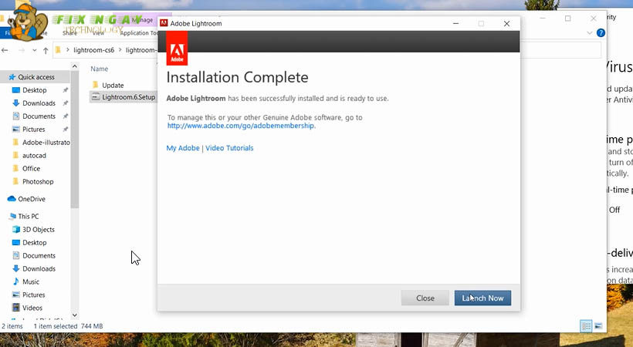The image size is (633, 347).
Task: Select the Update folder icon
Action: (96, 85)
